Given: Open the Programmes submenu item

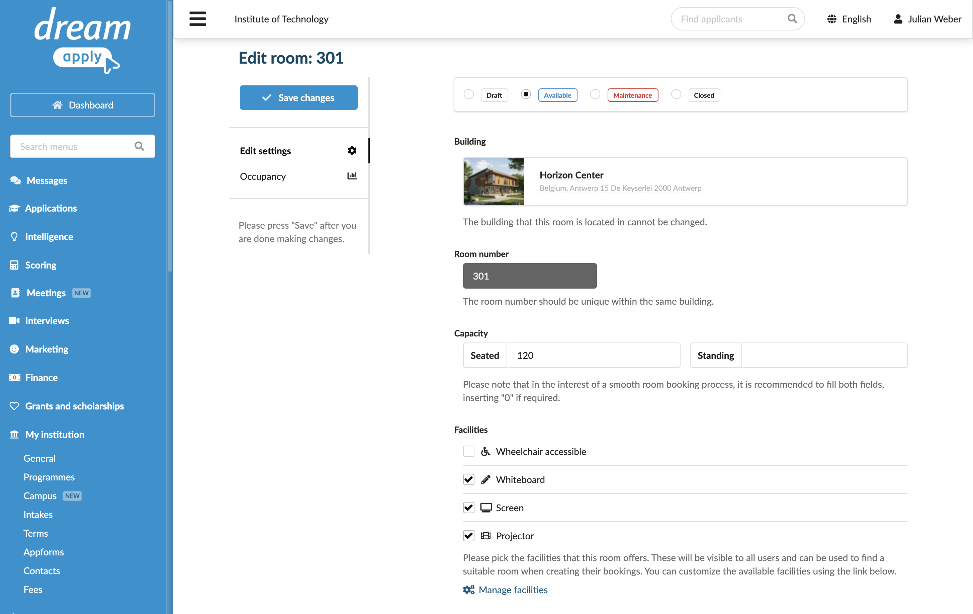Looking at the screenshot, I should (49, 477).
